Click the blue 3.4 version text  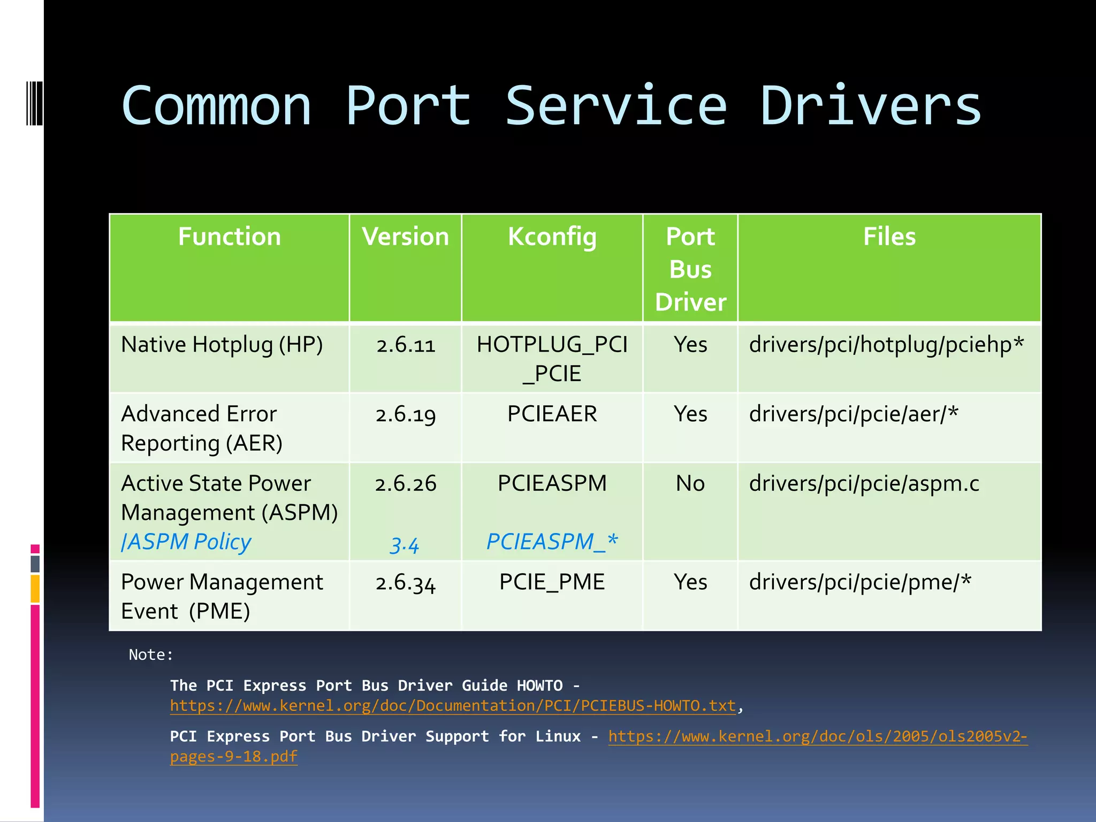pos(405,545)
